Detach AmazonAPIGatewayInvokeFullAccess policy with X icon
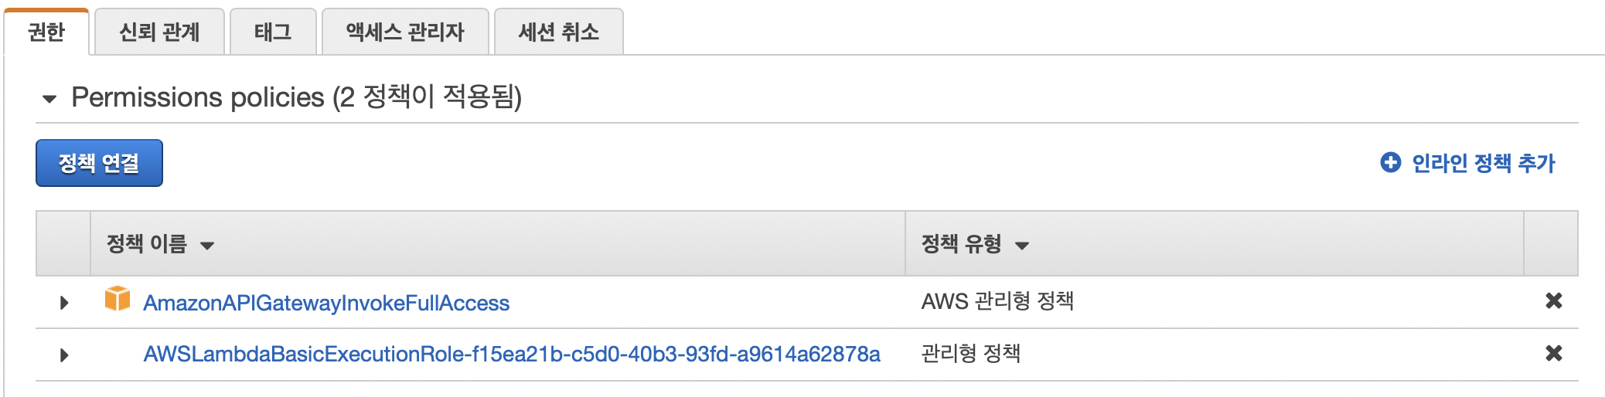The width and height of the screenshot is (1605, 397). tap(1553, 301)
